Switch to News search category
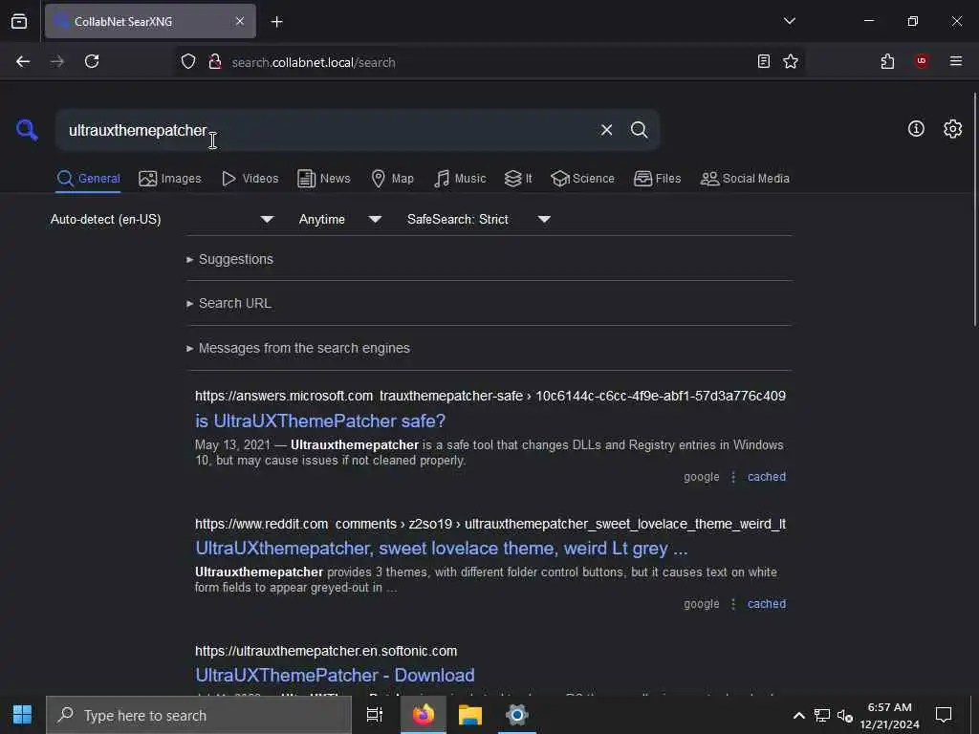The image size is (979, 734). click(323, 179)
